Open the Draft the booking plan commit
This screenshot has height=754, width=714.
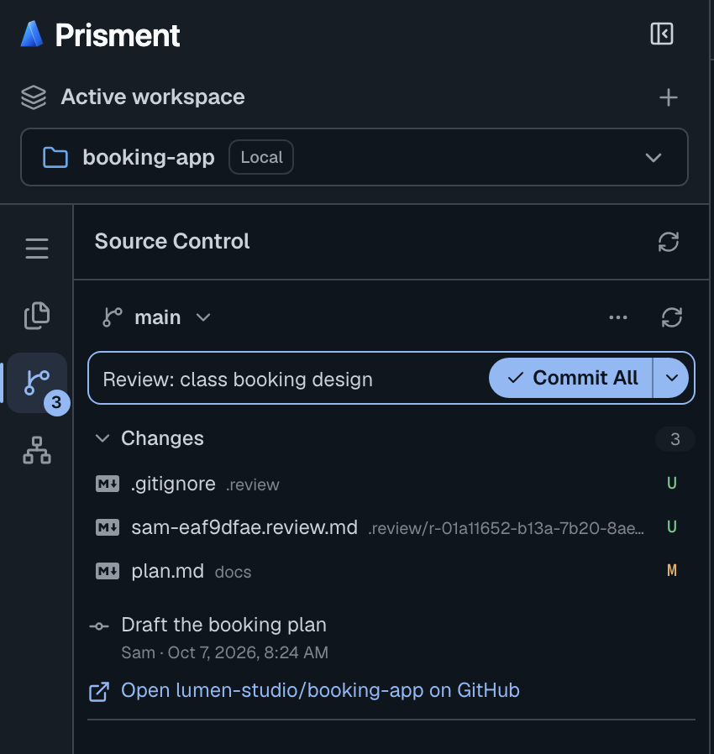pyautogui.click(x=223, y=625)
